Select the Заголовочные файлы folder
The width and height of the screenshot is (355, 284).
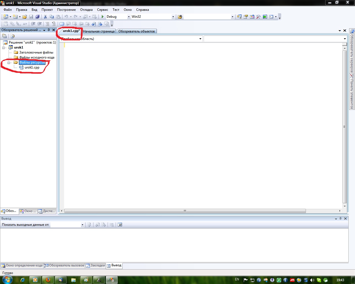(x=36, y=52)
